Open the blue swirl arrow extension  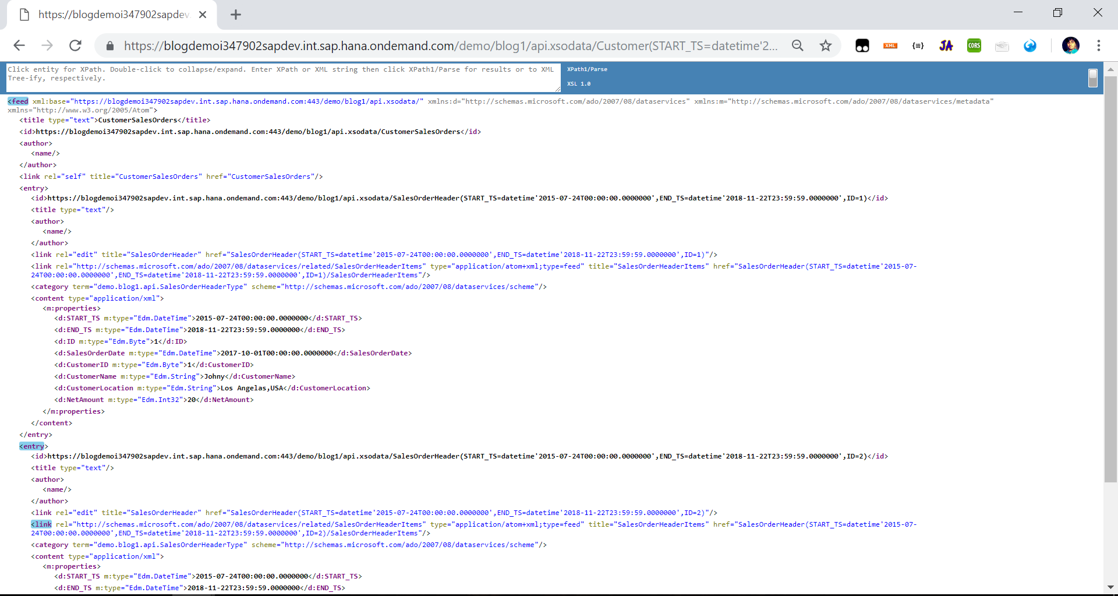(1029, 45)
